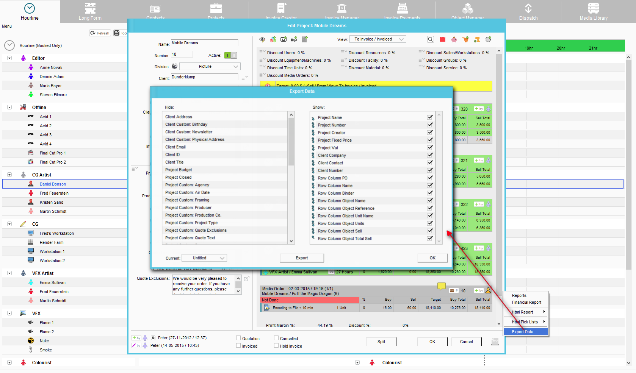This screenshot has height=373, width=636.
Task: Click the Export button
Action: pyautogui.click(x=302, y=258)
